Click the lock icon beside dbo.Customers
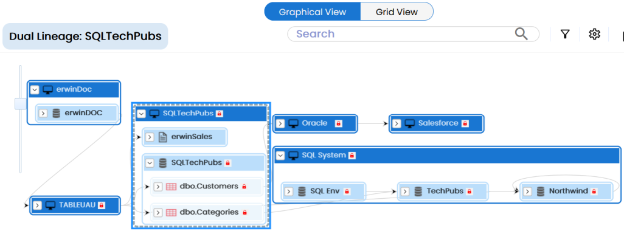The image size is (624, 231). pyautogui.click(x=244, y=187)
